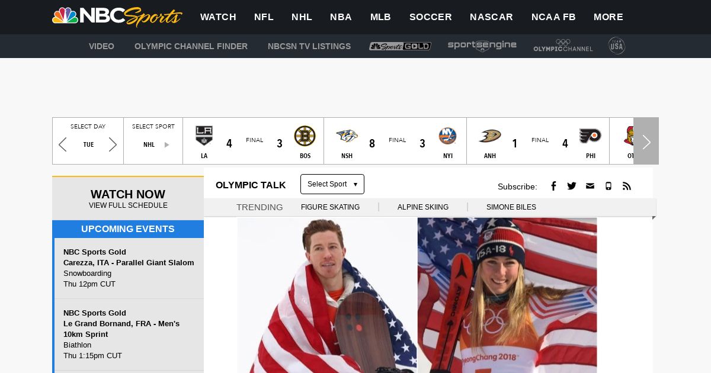Open the NBA menu item
Screen dimensions: 711x373
(x=341, y=17)
